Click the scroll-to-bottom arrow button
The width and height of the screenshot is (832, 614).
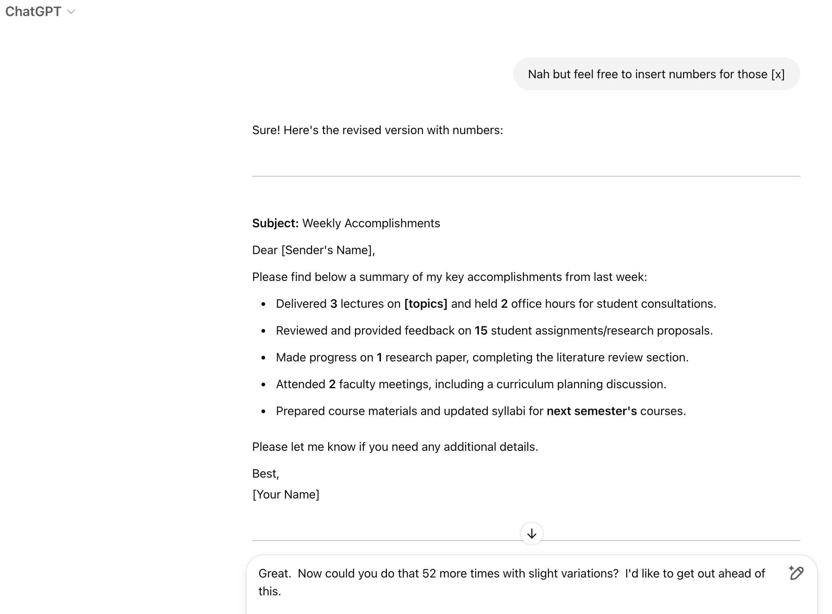[x=531, y=534]
